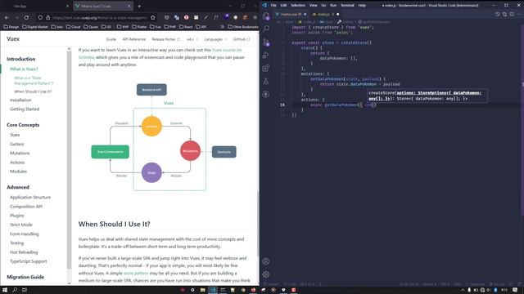This screenshot has width=524, height=294.
Task: Open the Selection menu in VS Code
Action: pyautogui.click(x=298, y=6)
